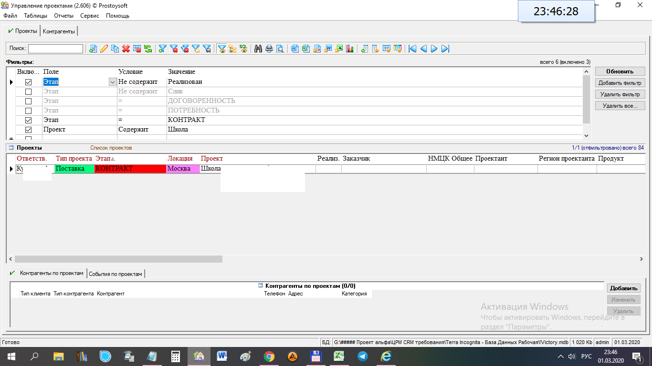Enable the filter with value Слив

point(28,91)
